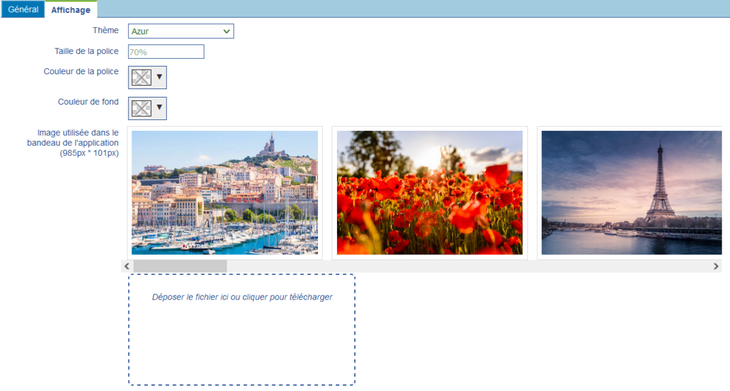Click the left arrow of image scrollbar
Screen dimensions: 730x391
click(127, 266)
